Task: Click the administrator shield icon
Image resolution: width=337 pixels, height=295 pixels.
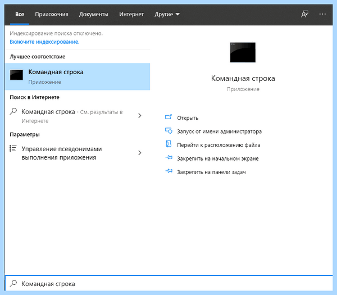Action: point(168,131)
